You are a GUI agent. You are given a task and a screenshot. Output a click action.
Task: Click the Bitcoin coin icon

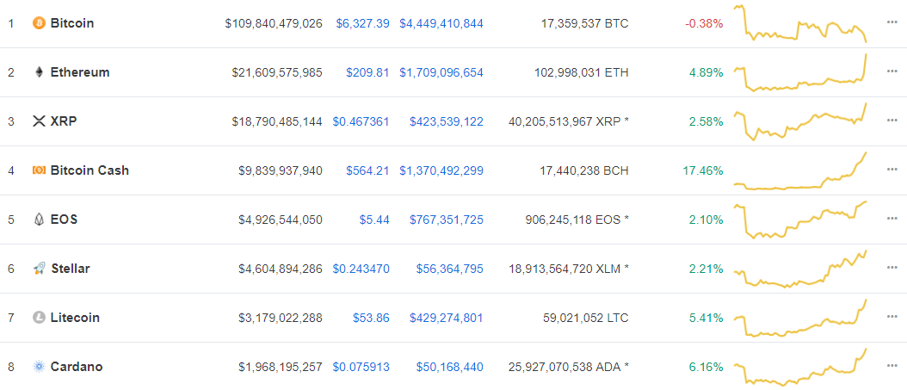click(39, 23)
